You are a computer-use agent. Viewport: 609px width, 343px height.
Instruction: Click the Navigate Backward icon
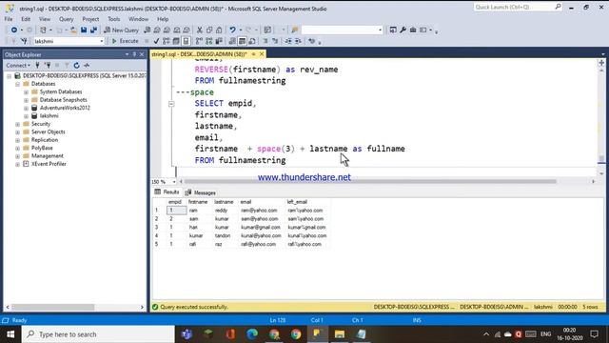point(14,30)
